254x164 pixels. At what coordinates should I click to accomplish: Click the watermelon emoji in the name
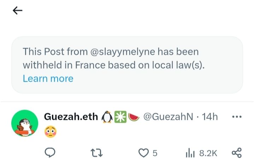click(x=133, y=117)
